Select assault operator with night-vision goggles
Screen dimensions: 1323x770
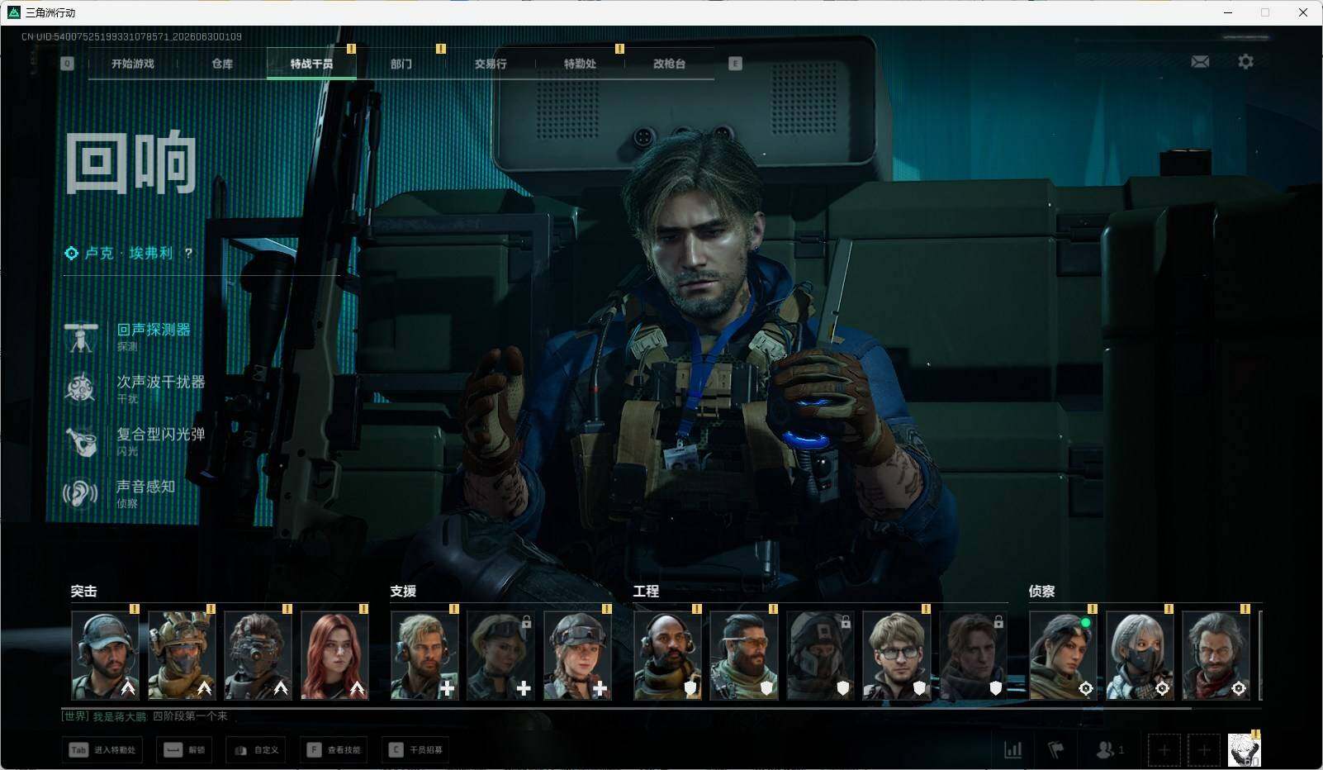point(258,655)
